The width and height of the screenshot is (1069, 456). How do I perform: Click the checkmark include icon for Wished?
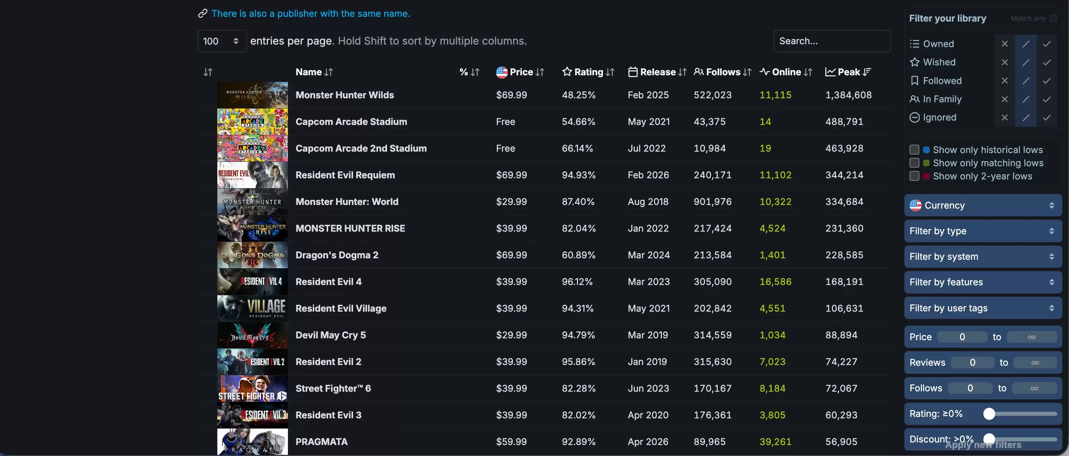coord(1047,62)
